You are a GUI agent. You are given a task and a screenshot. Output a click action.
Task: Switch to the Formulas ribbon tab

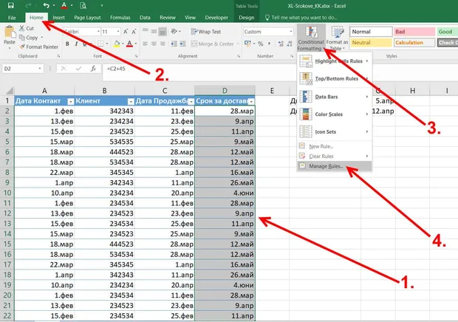click(120, 18)
